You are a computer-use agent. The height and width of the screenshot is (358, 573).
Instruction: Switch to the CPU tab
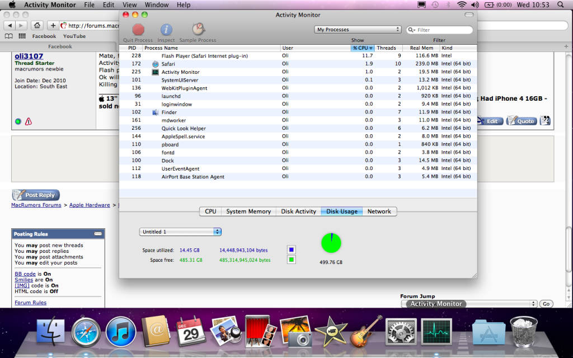[x=210, y=211]
